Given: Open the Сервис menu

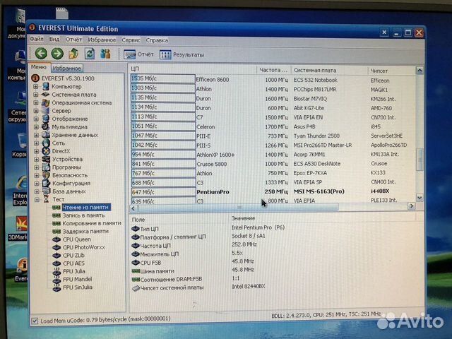Looking at the screenshot, I should coord(131,40).
